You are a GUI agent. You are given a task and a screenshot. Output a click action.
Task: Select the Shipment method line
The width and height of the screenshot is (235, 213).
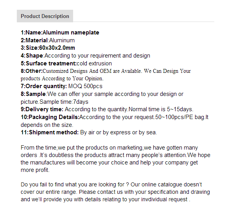pyautogui.click(x=89, y=132)
